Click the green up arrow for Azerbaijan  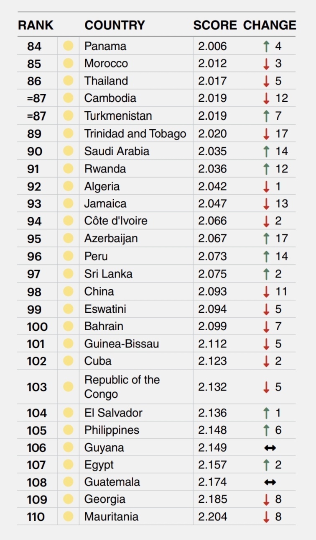click(266, 239)
